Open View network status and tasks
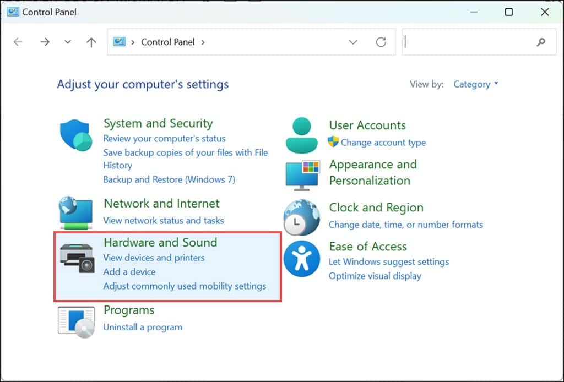This screenshot has width=564, height=382. coord(164,220)
